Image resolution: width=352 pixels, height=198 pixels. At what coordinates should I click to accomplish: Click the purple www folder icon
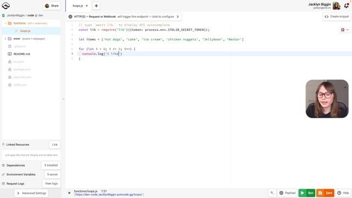[10, 38]
